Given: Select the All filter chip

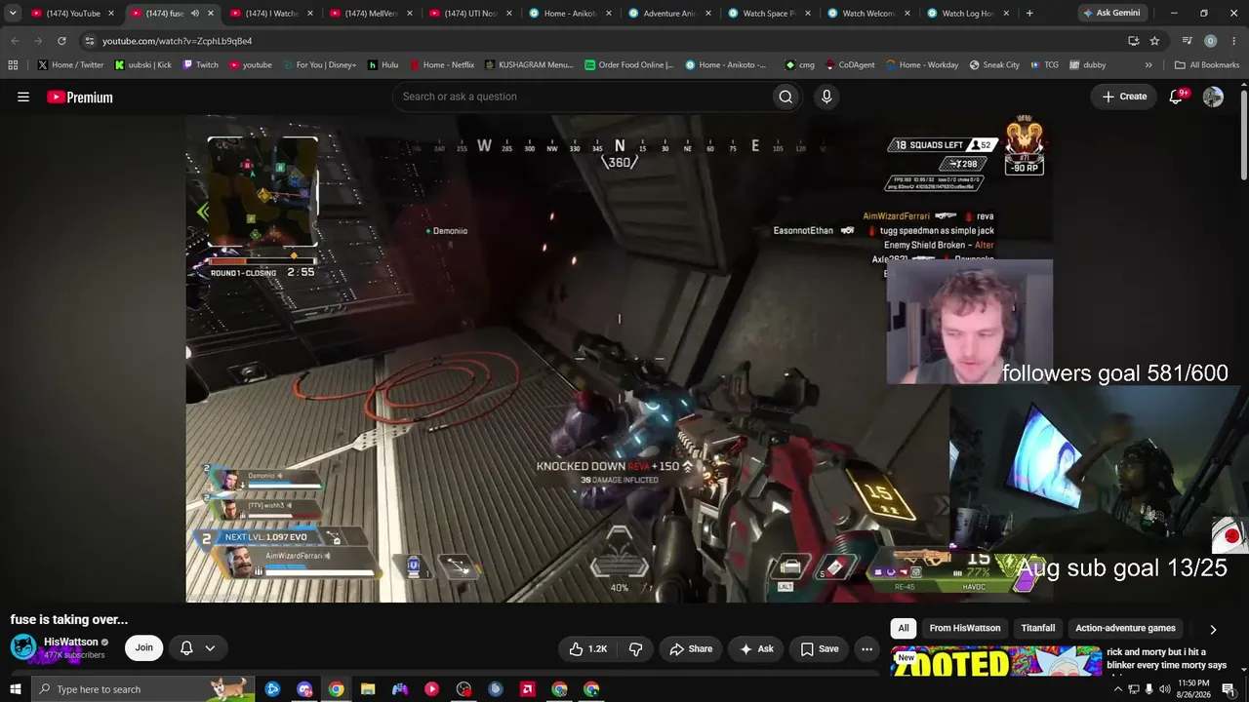Looking at the screenshot, I should [904, 629].
